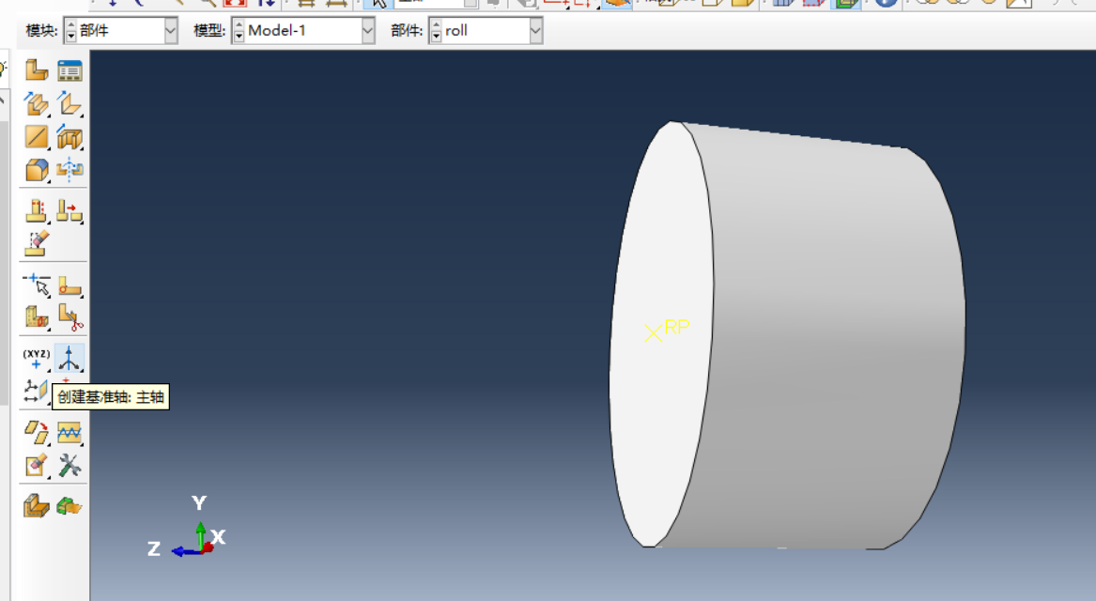This screenshot has width=1096, height=601.
Task: Click the blue wave pattern toolbox icon
Action: click(69, 432)
